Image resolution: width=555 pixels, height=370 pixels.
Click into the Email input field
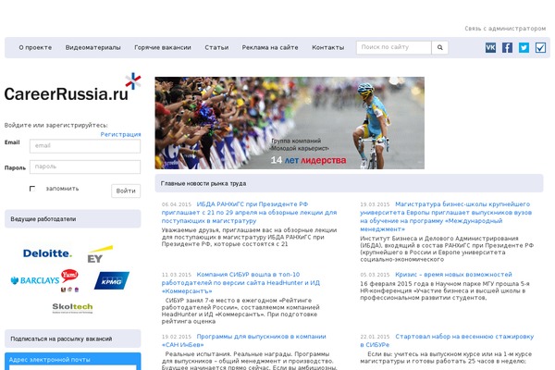click(x=85, y=146)
